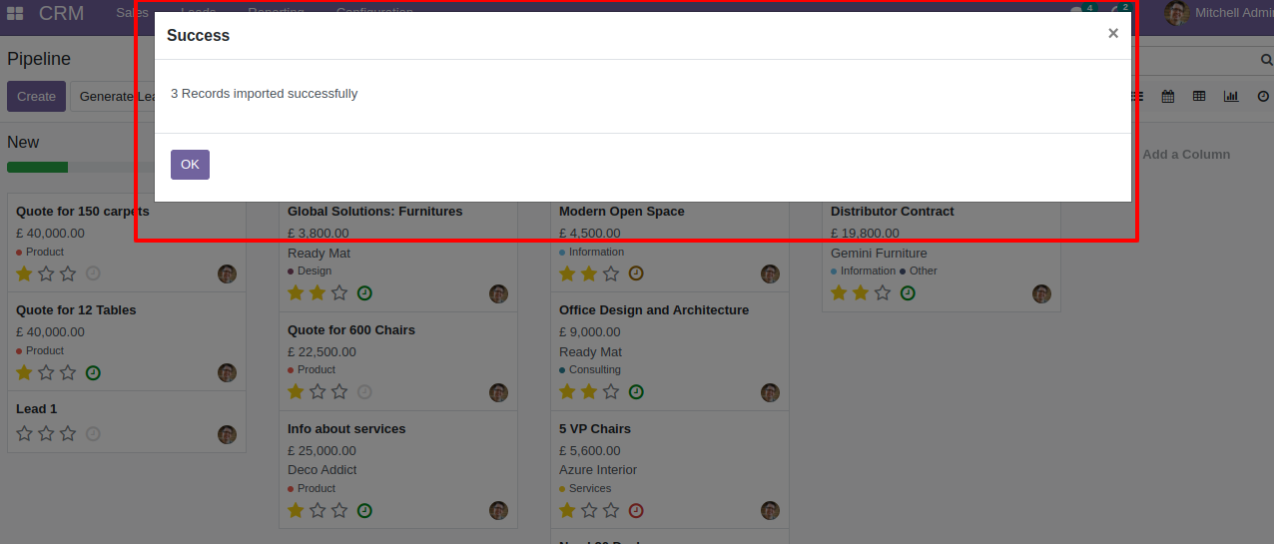
Task: Set second priority star on Quote for 600 Chairs
Action: pyautogui.click(x=318, y=391)
